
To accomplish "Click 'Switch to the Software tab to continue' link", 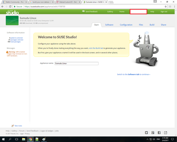I will tap(134, 74).
